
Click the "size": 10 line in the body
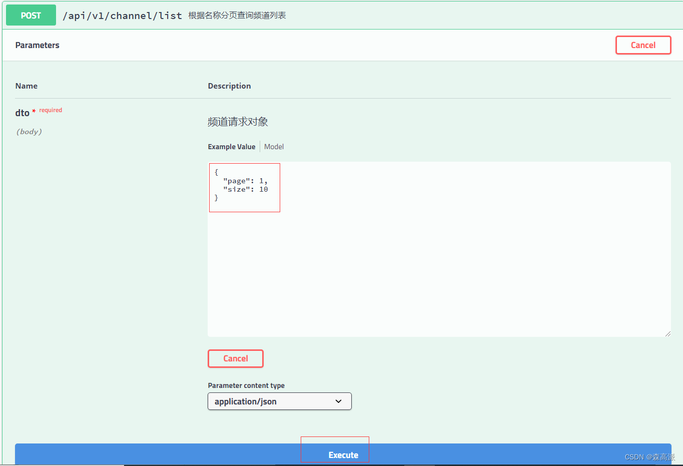point(246,189)
